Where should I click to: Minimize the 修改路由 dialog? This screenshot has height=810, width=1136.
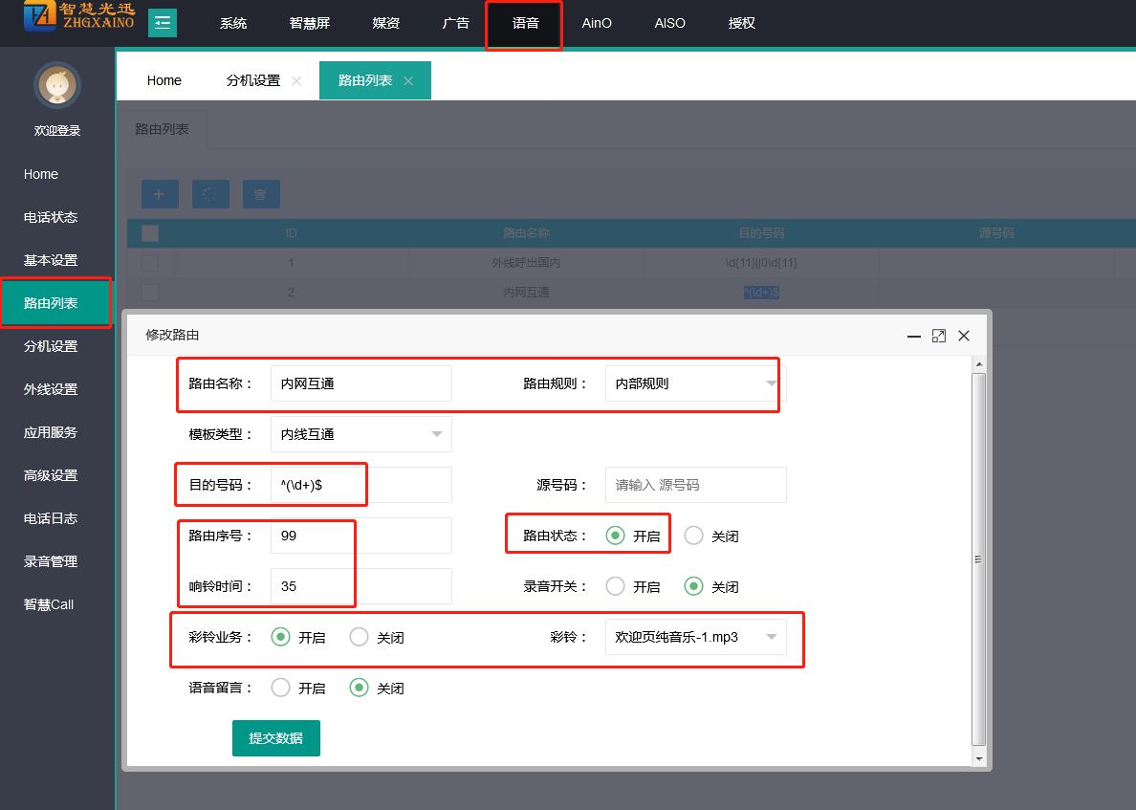tap(914, 336)
